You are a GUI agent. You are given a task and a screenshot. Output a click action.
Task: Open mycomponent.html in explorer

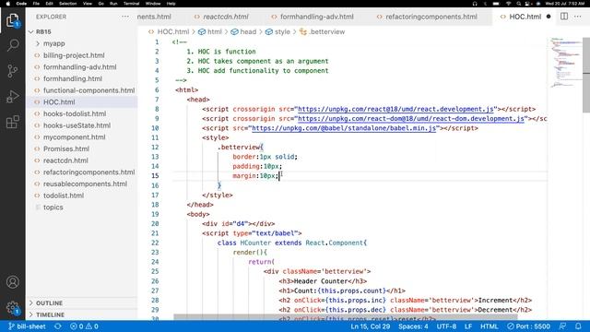point(82,137)
